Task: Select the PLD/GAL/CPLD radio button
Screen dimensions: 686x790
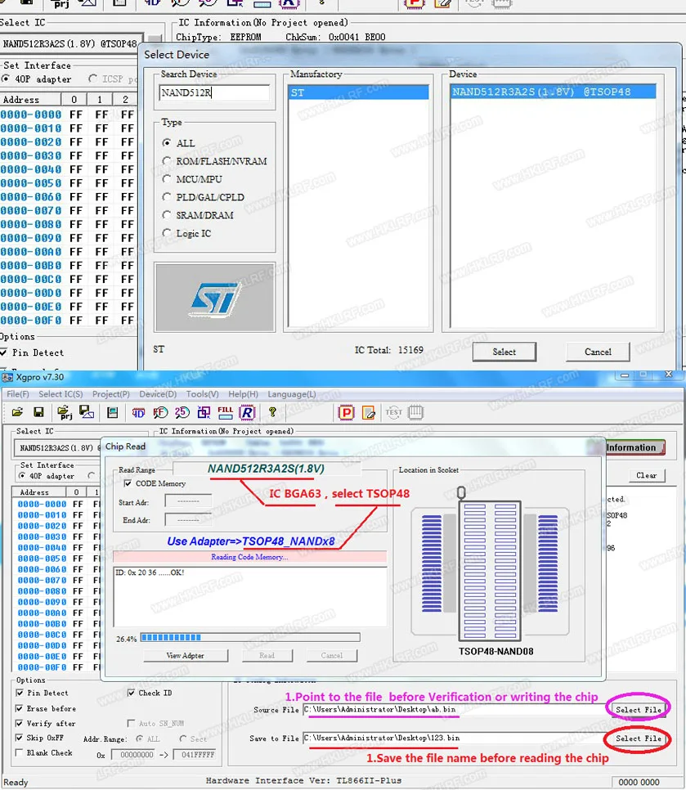Action: tap(167, 197)
